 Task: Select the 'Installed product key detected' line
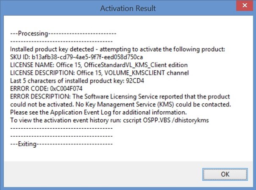[117, 49]
